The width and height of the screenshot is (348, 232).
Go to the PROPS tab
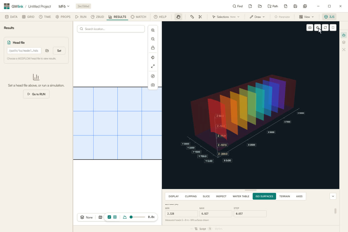tap(63, 17)
